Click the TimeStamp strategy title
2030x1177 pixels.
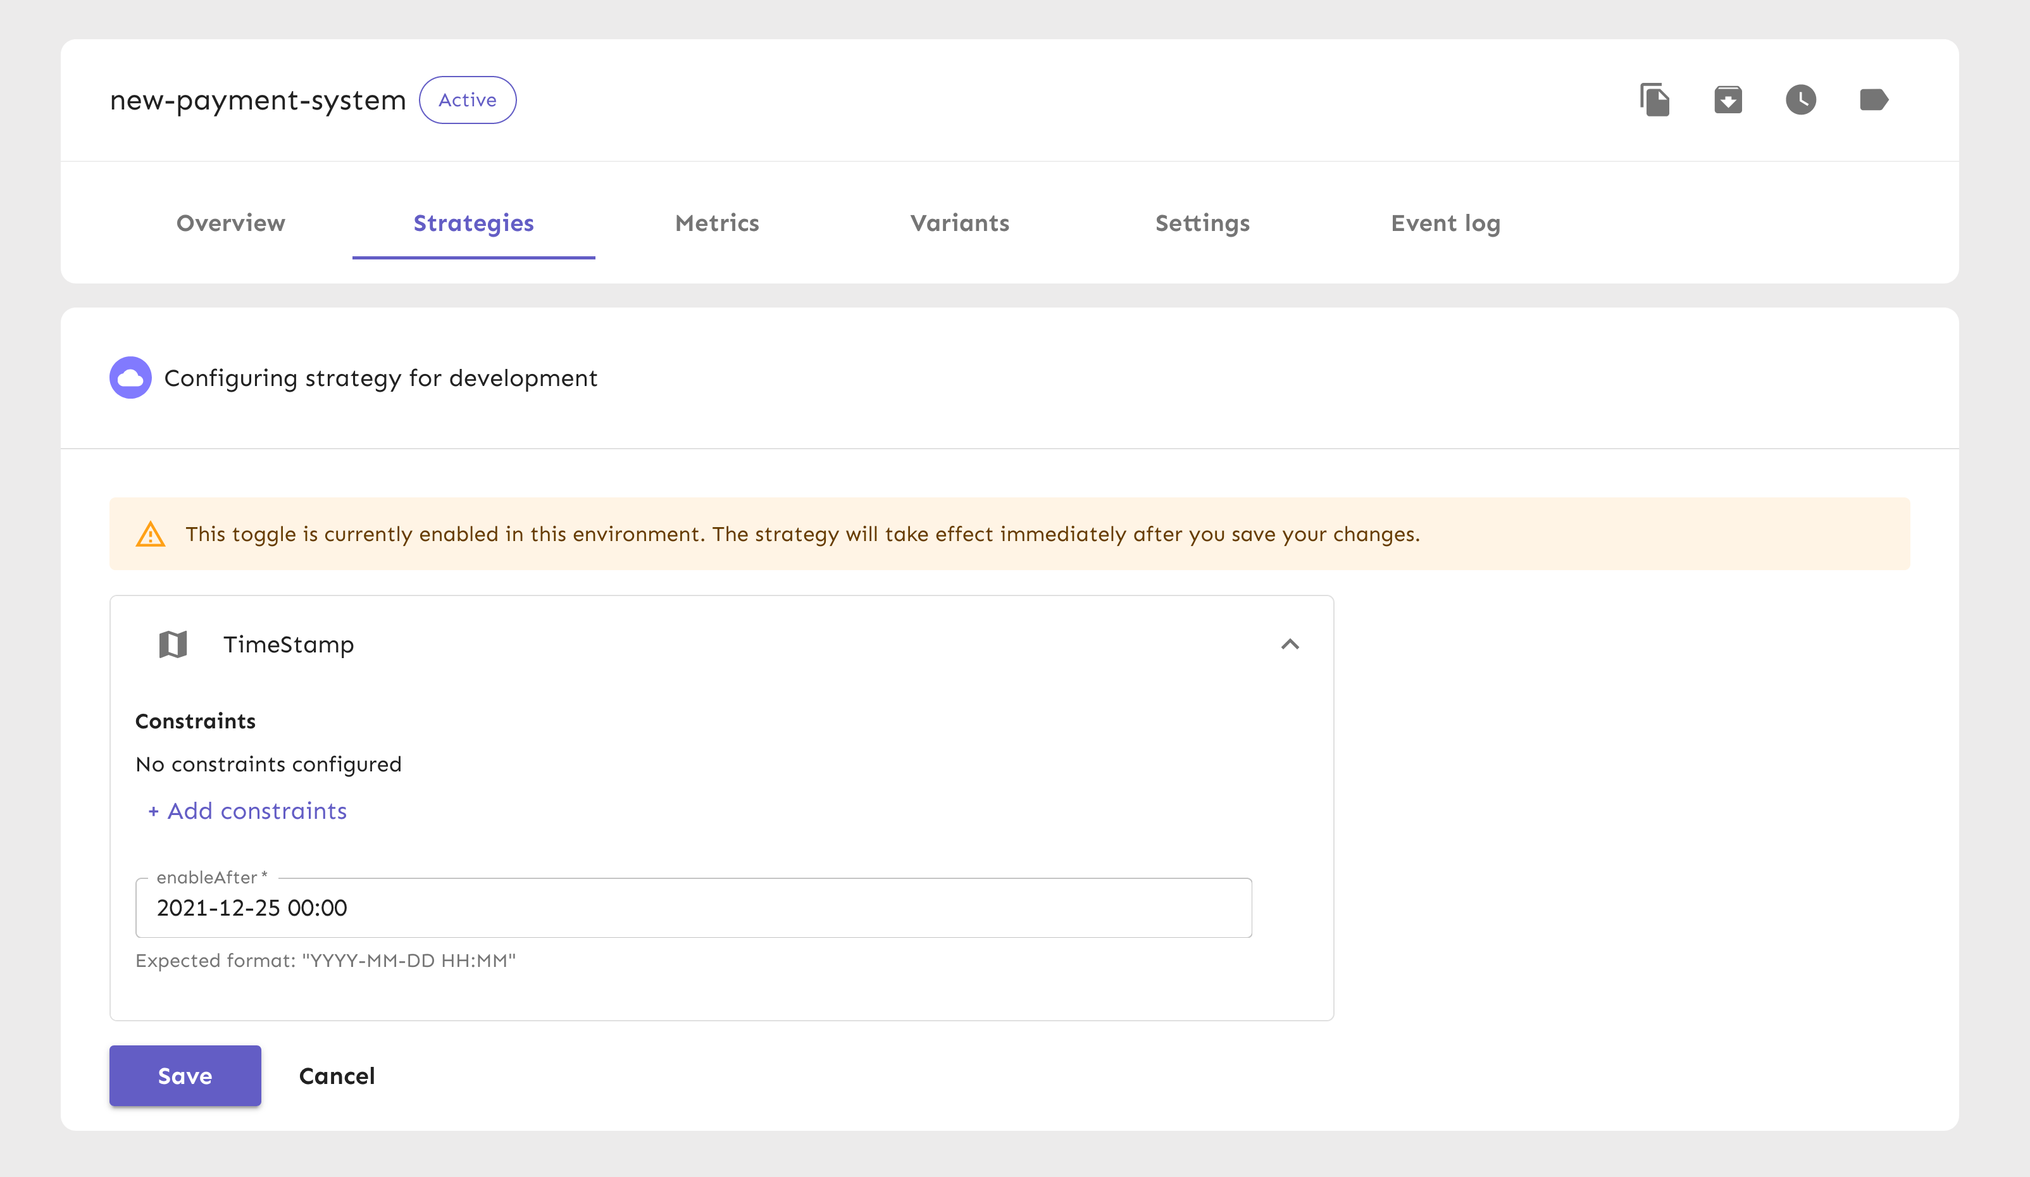[289, 644]
